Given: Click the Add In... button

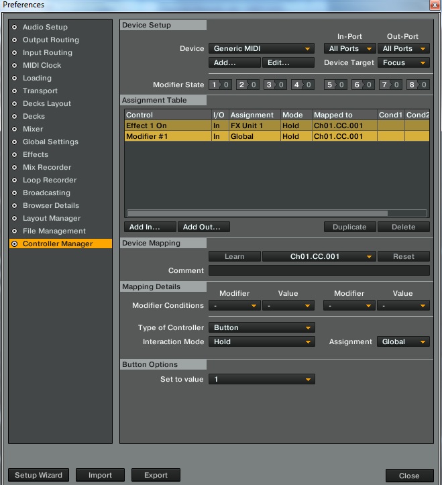Looking at the screenshot, I should (150, 227).
